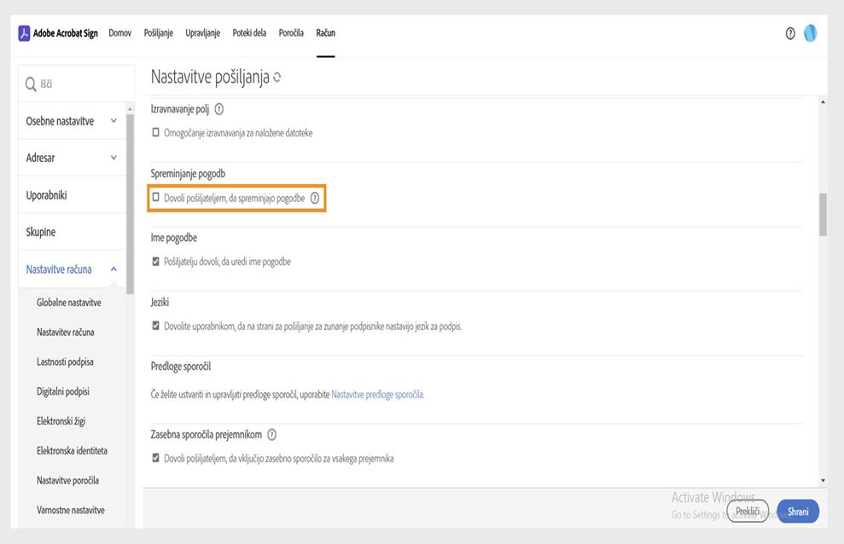Show help for Zasebna sporočila prejemnikom
The height and width of the screenshot is (544, 844).
coord(272,435)
